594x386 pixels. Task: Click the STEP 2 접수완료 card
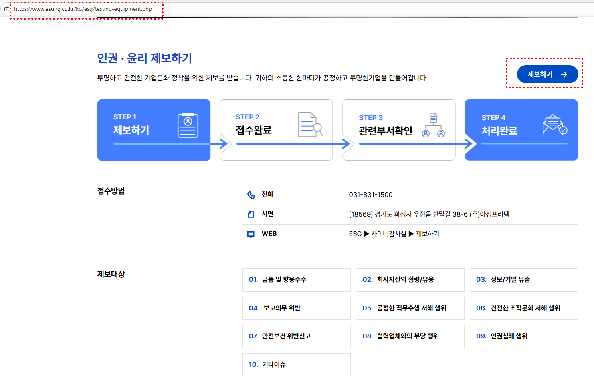coord(276,130)
